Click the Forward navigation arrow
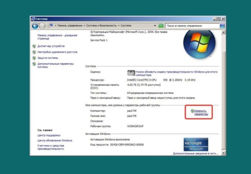Viewport: 251px width, 174px height. [x=42, y=26]
